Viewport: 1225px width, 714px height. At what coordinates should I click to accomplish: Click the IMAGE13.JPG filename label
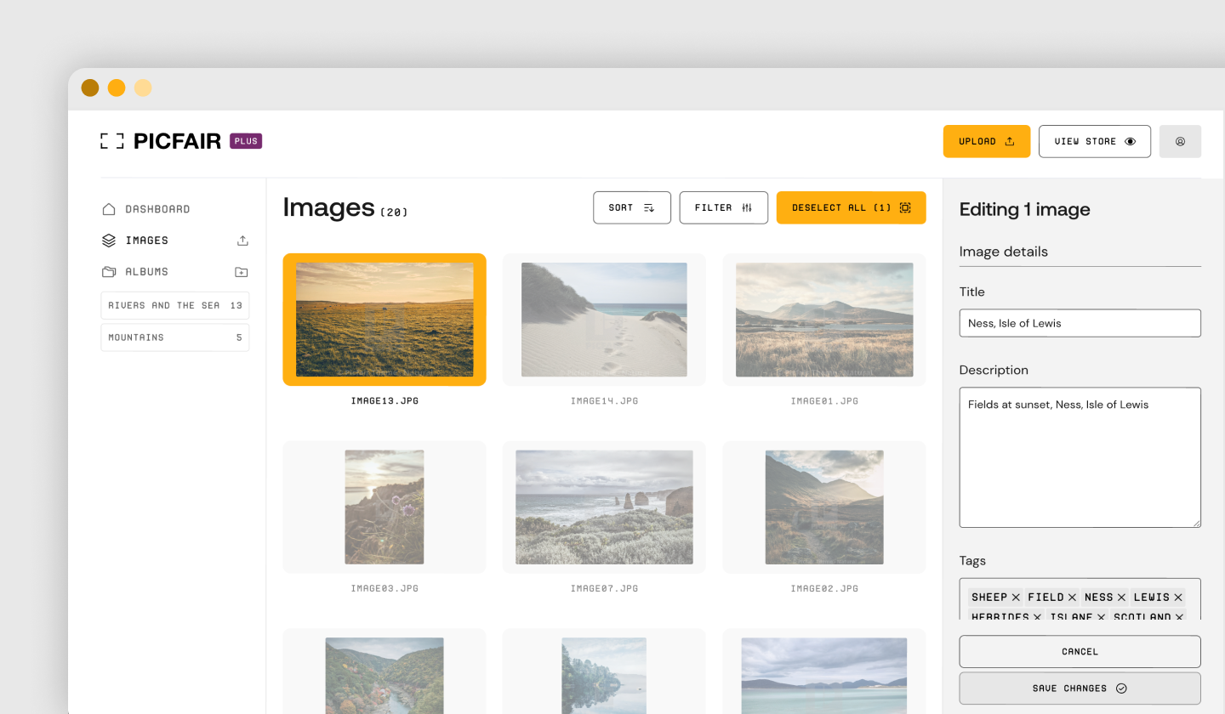[x=385, y=400]
